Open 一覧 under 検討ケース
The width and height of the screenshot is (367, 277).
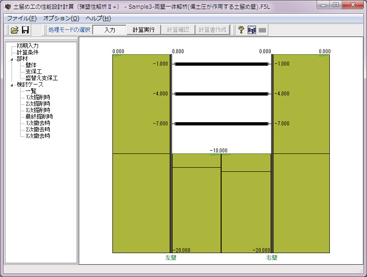[x=31, y=90]
